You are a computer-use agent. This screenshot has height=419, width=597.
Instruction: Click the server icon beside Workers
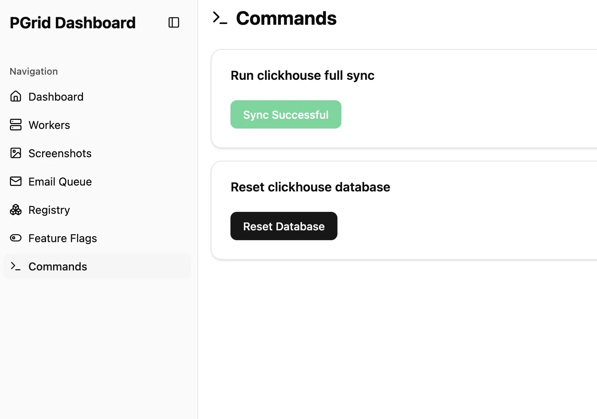coord(16,125)
